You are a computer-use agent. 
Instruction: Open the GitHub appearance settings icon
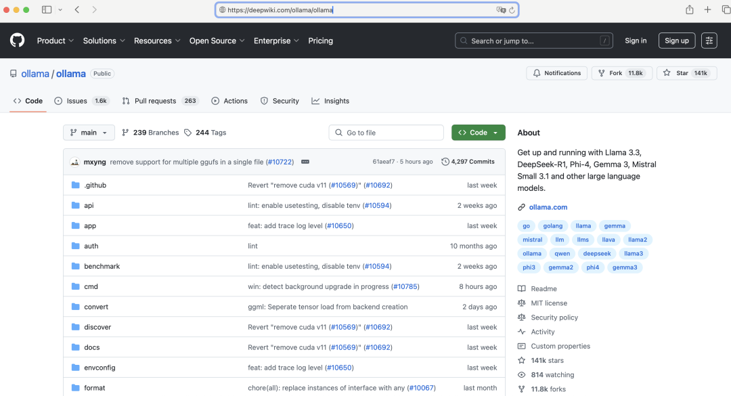[709, 41]
